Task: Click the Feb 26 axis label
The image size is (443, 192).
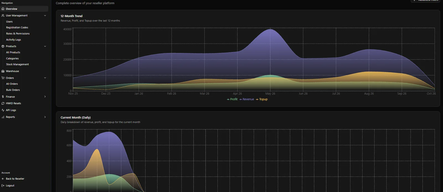Action: (x=172, y=94)
